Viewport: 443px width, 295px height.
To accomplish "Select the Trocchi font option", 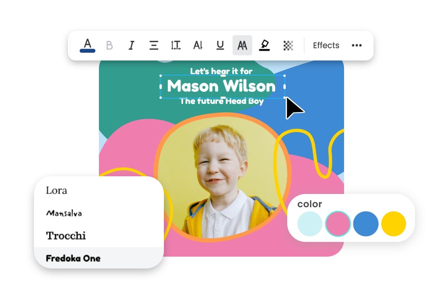I will pyautogui.click(x=66, y=236).
